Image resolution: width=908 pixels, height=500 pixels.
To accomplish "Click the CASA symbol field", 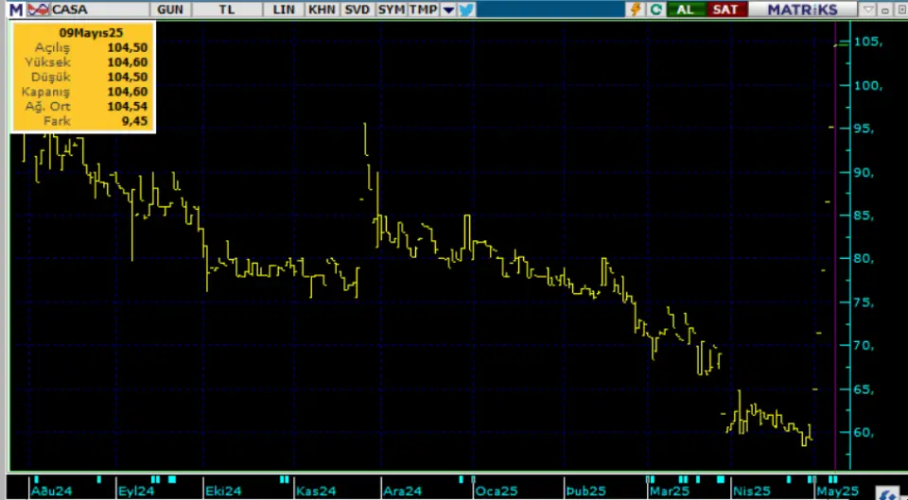I will (x=99, y=9).
